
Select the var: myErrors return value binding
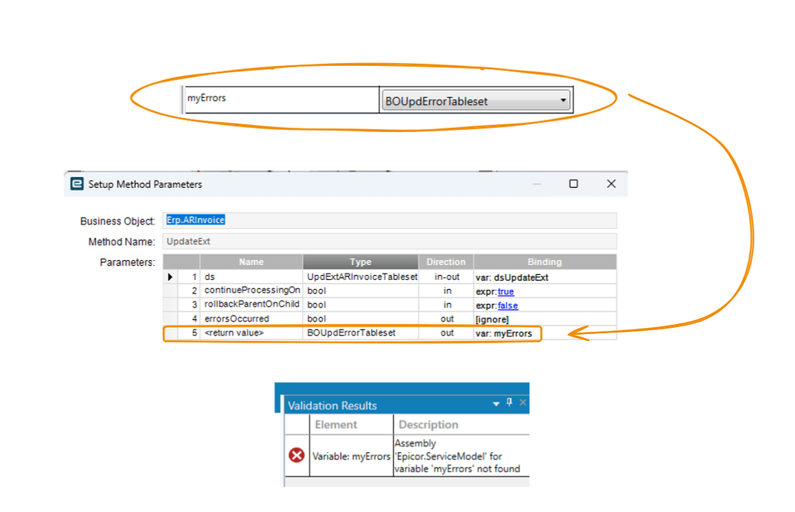pyautogui.click(x=505, y=333)
